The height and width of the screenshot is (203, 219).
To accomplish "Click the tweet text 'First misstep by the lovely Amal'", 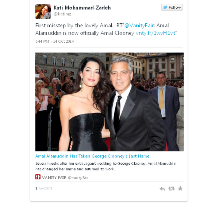I will click(74, 26).
